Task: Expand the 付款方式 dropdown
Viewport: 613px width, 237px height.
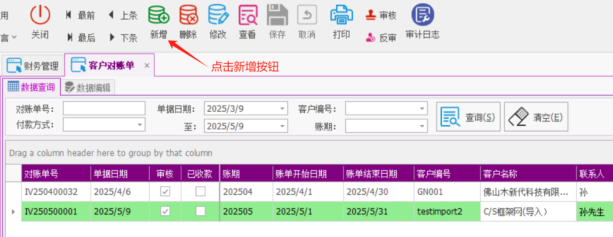Action: [x=140, y=125]
